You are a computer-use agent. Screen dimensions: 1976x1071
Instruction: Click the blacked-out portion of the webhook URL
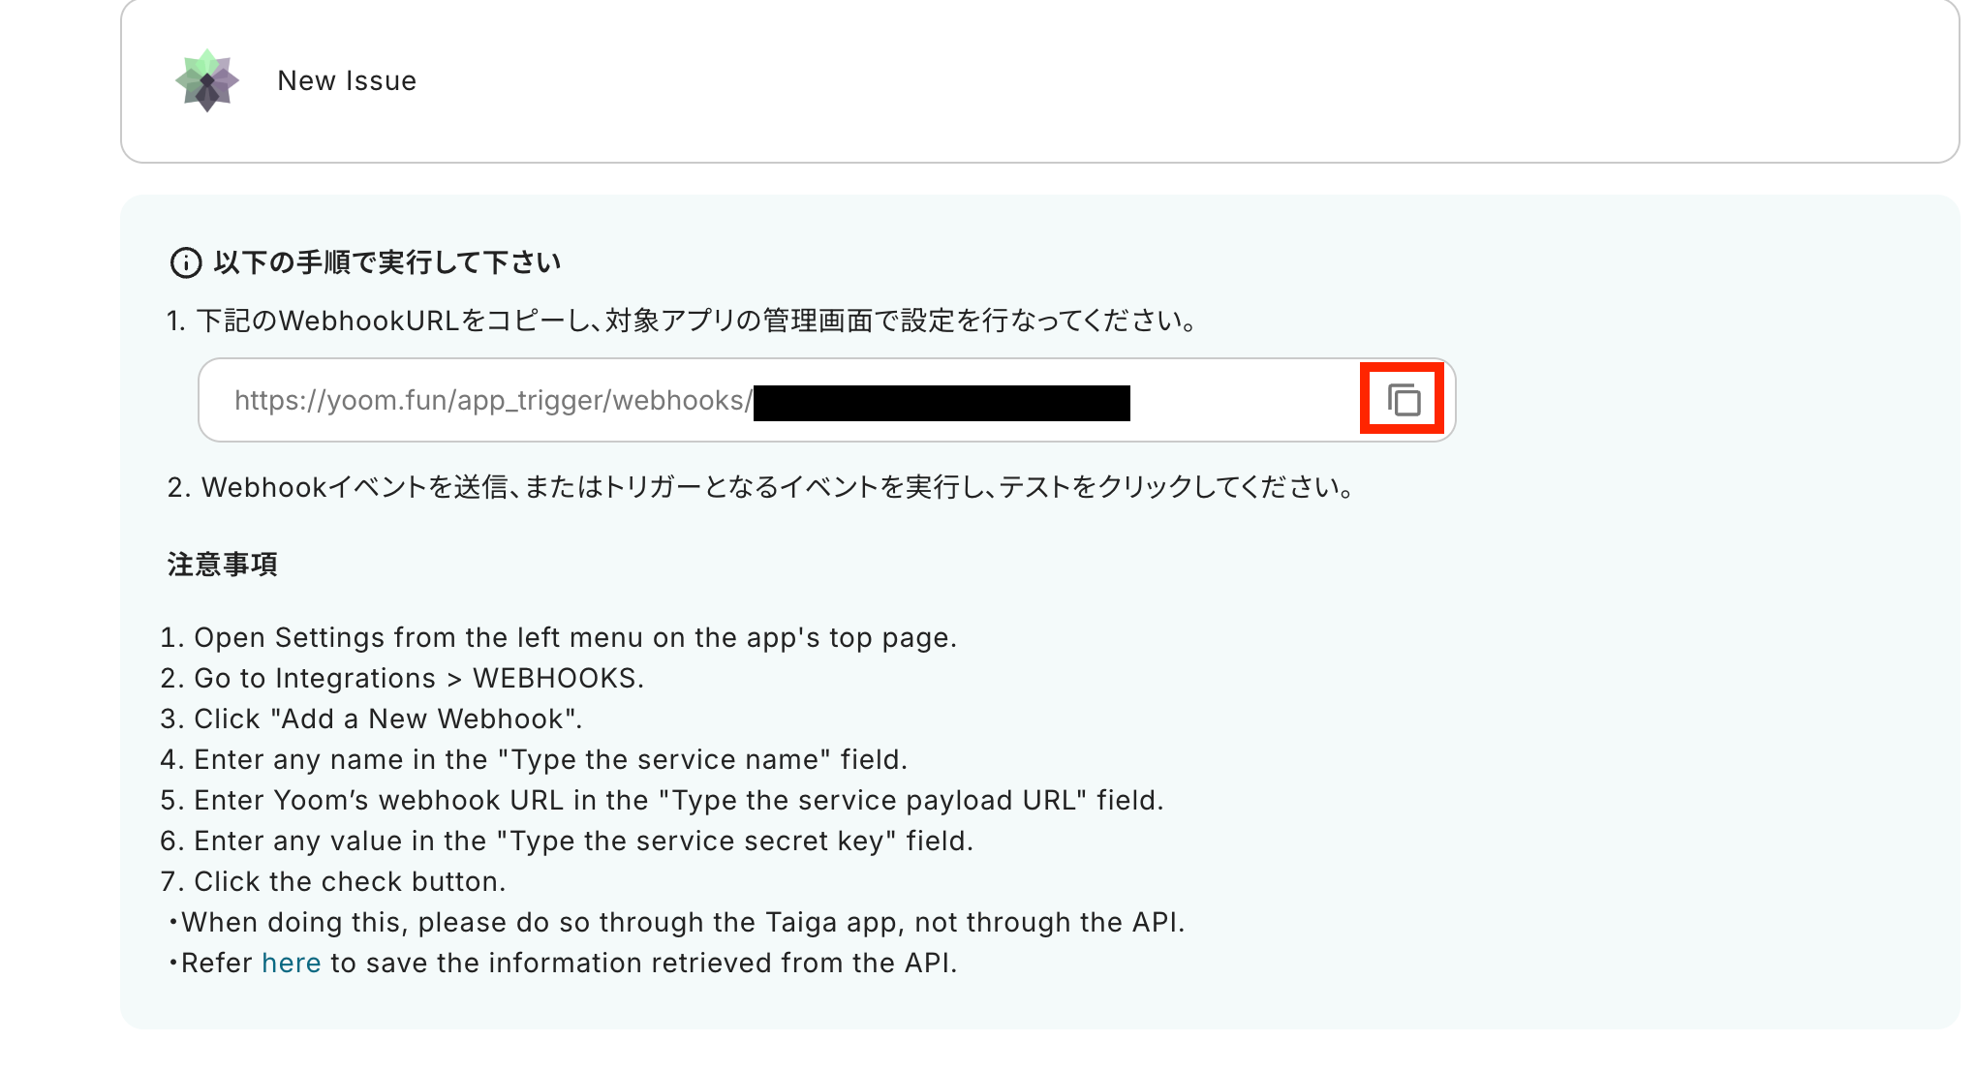click(x=942, y=403)
